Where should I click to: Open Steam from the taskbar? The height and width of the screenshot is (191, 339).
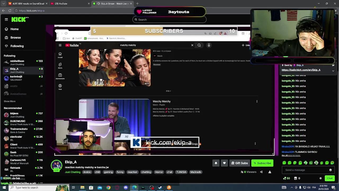point(160,188)
